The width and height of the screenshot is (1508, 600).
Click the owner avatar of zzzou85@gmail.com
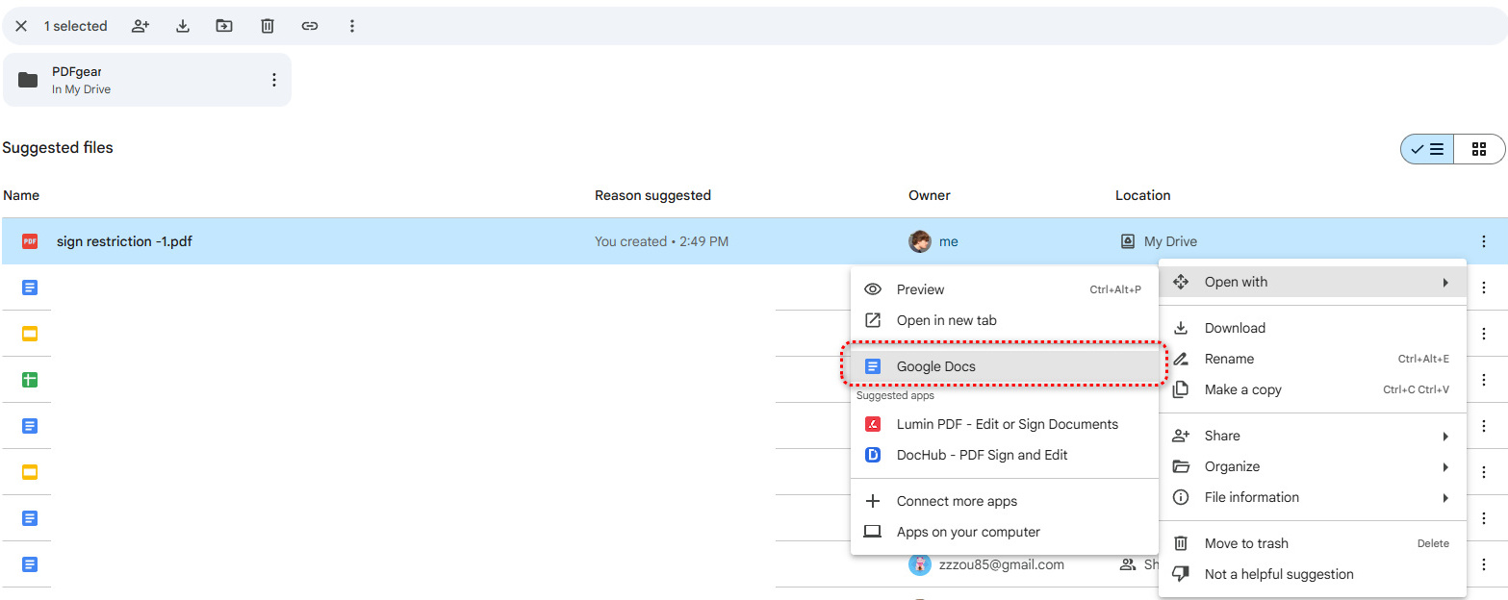pos(920,564)
